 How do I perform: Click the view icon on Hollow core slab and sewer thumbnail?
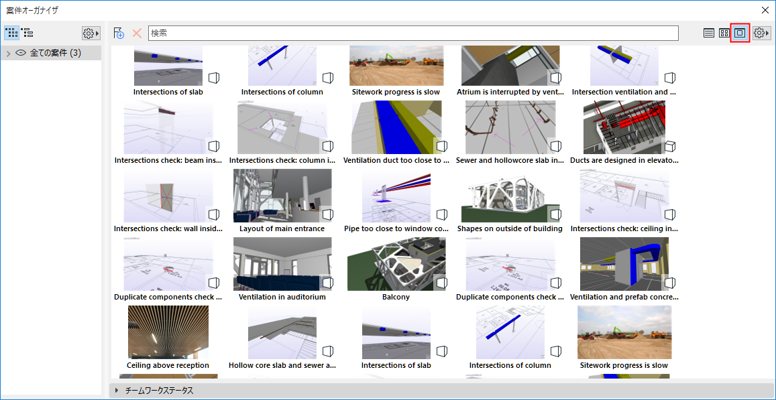click(x=327, y=350)
